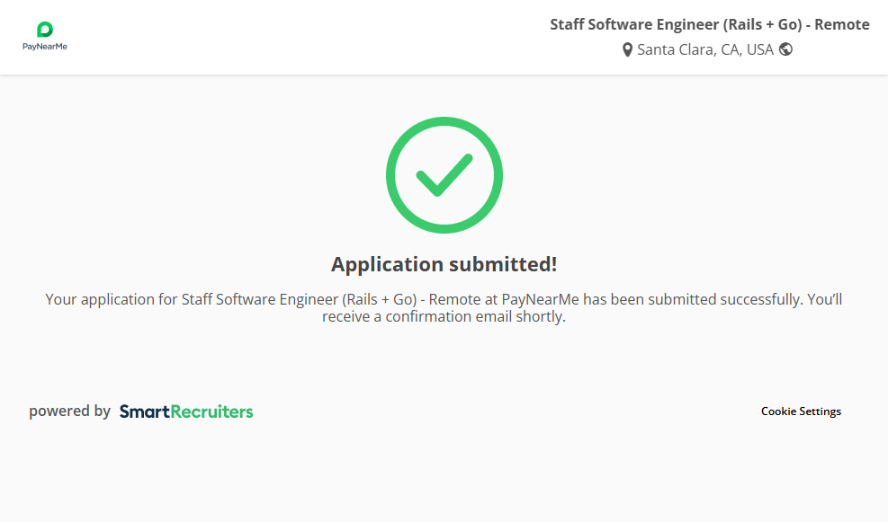Click the location pin icon

pos(627,50)
